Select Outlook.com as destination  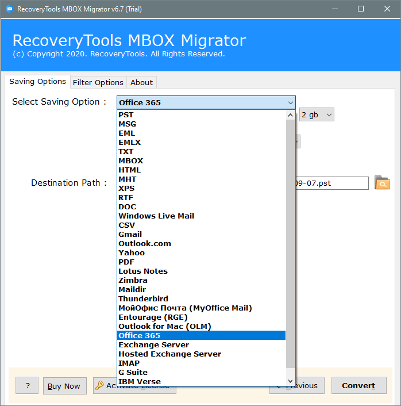pos(201,243)
